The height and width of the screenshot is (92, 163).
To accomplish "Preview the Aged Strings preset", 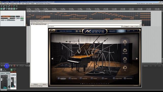I will 70,78.
